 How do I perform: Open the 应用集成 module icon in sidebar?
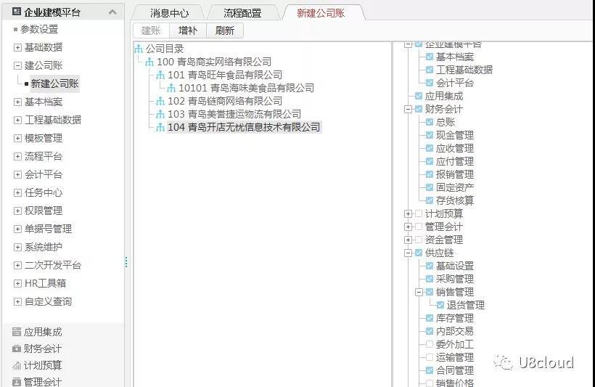tap(16, 332)
